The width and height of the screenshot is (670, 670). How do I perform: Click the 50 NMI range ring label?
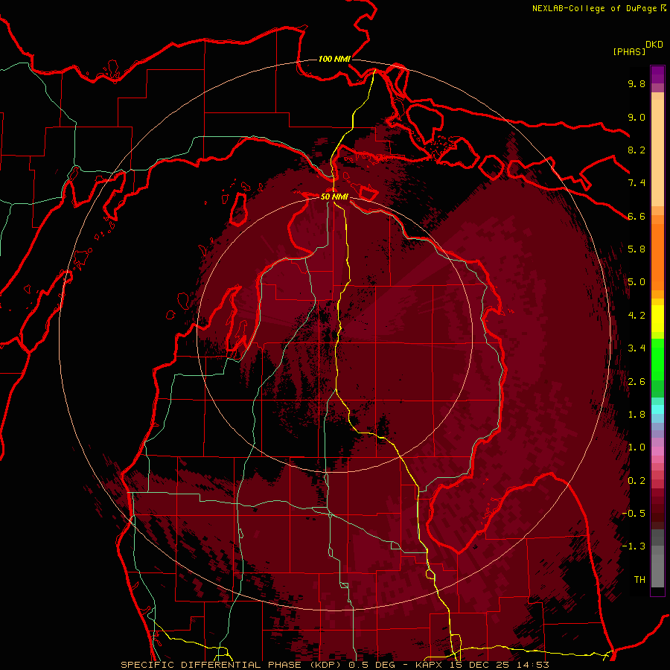[334, 197]
